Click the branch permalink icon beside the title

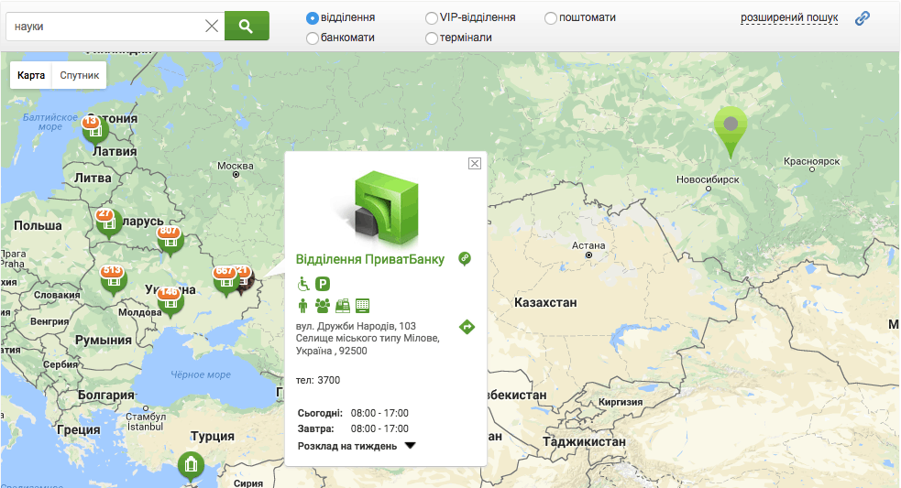pos(465,258)
